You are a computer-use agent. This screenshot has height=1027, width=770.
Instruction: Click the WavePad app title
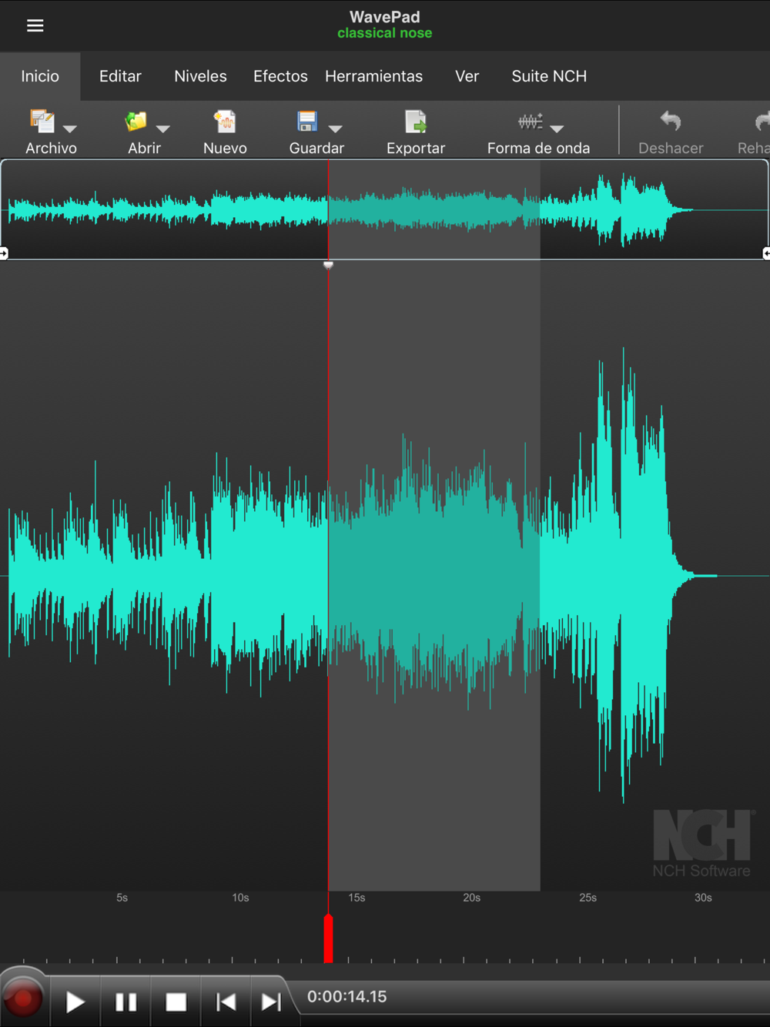pyautogui.click(x=384, y=16)
